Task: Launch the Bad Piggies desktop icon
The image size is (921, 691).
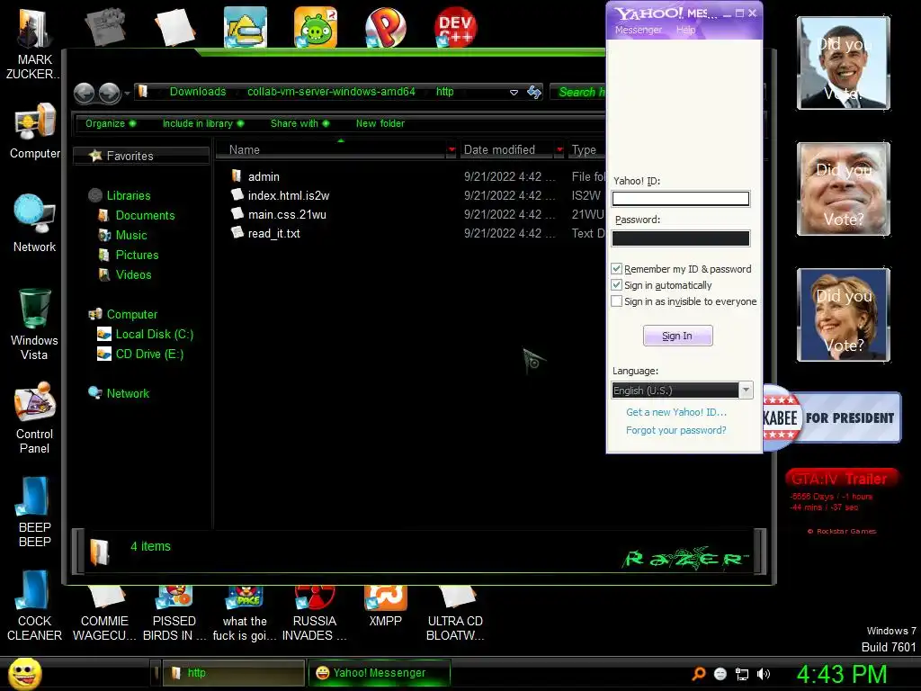Action: [x=316, y=27]
